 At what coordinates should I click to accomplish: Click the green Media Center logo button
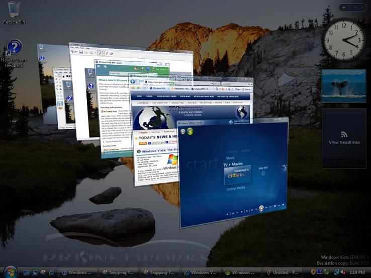[191, 131]
